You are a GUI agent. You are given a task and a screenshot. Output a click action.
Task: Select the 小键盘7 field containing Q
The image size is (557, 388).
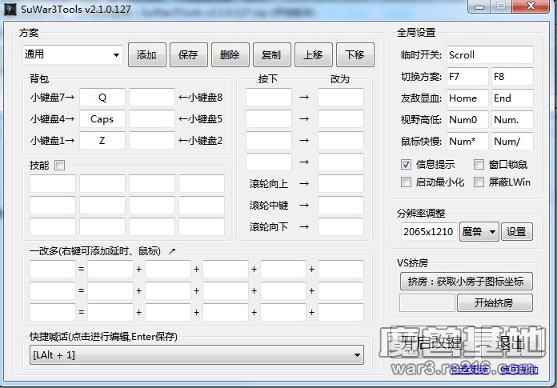click(102, 98)
